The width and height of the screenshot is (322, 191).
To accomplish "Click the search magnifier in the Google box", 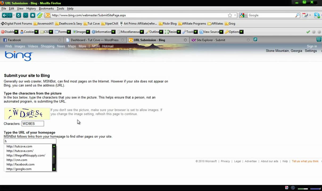I will pos(297,15).
